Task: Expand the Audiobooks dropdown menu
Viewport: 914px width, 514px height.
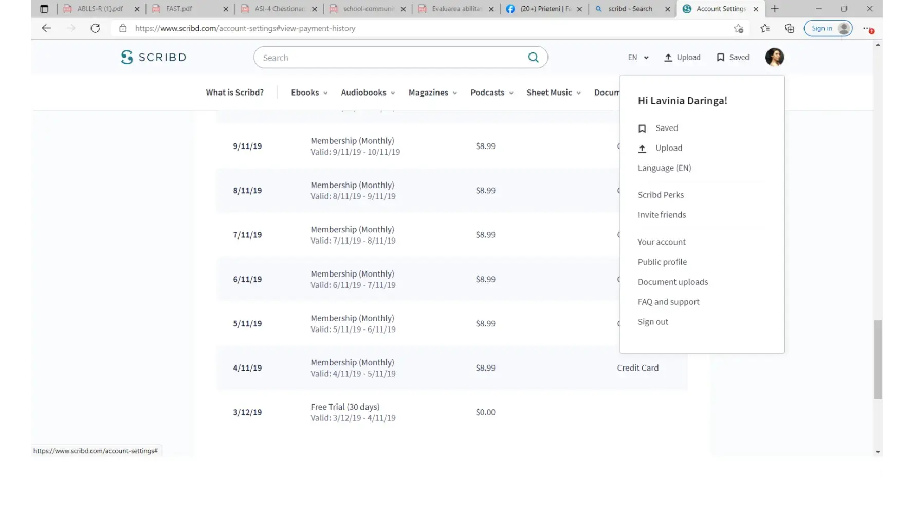Action: coord(368,93)
